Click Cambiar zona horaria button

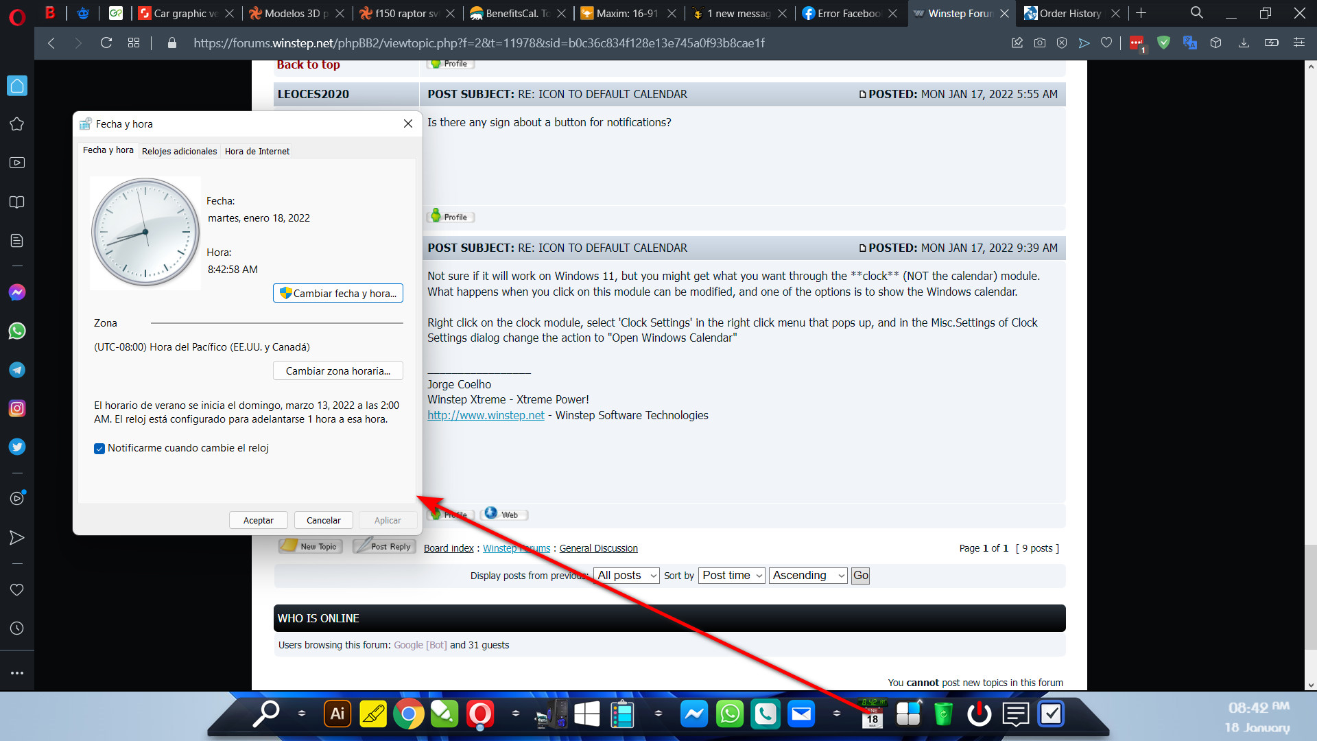point(338,371)
